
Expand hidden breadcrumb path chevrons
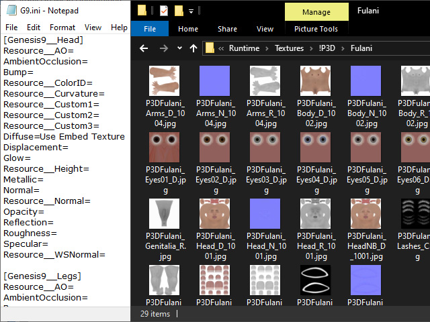tap(221, 49)
